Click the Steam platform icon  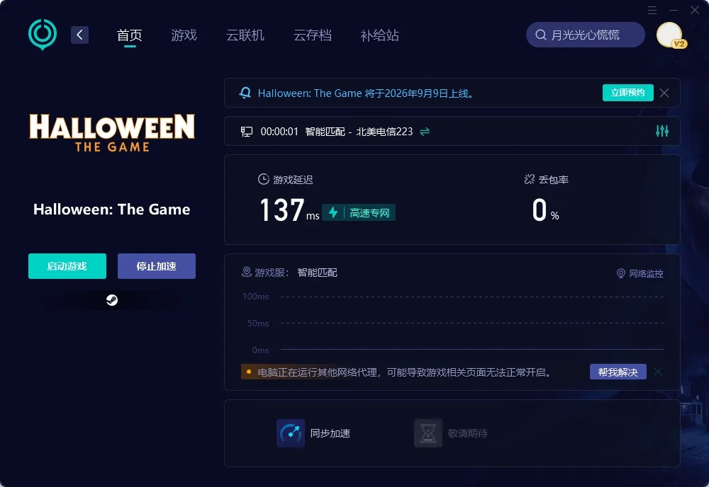[x=112, y=300]
